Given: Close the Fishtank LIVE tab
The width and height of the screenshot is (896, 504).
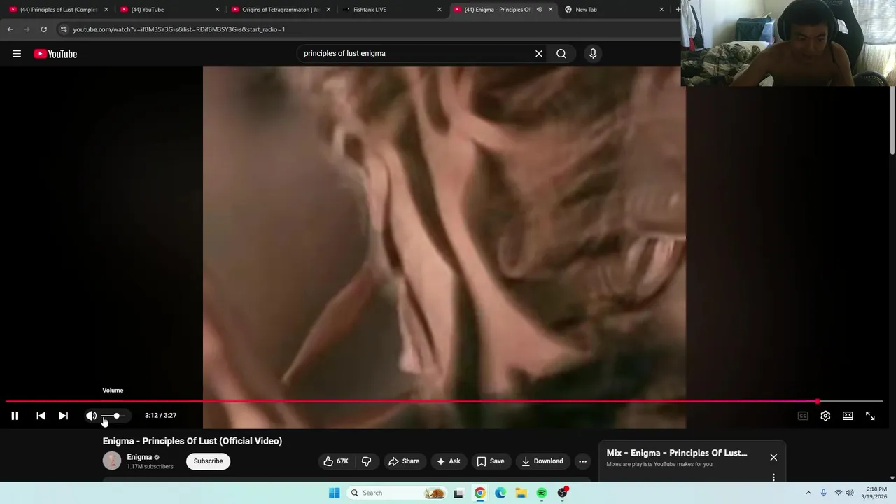Looking at the screenshot, I should tap(440, 10).
